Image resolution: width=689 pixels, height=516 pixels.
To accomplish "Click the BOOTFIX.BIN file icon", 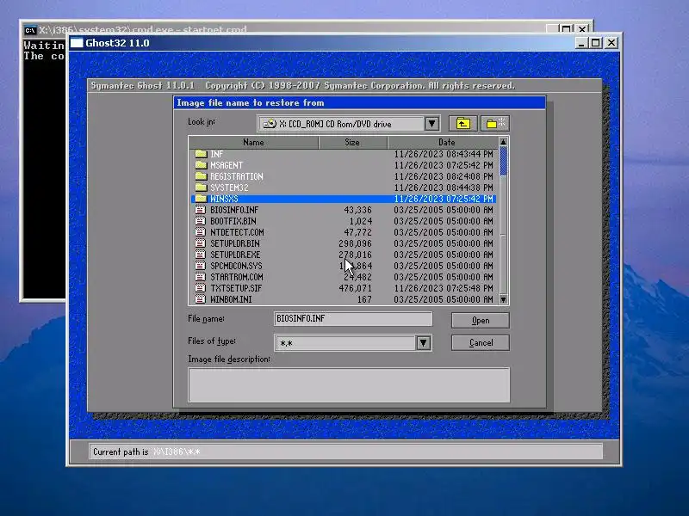I will coord(201,221).
